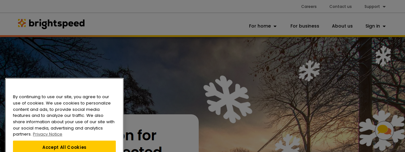Open the Contact us link
Screen dimensions: 405x152
pos(340,7)
